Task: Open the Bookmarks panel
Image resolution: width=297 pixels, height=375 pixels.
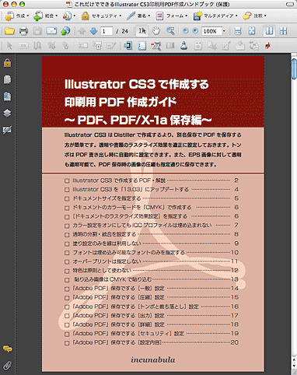Action: click(7, 96)
